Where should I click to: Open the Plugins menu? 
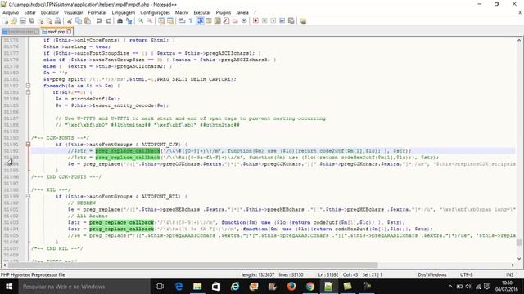pyautogui.click(x=224, y=12)
